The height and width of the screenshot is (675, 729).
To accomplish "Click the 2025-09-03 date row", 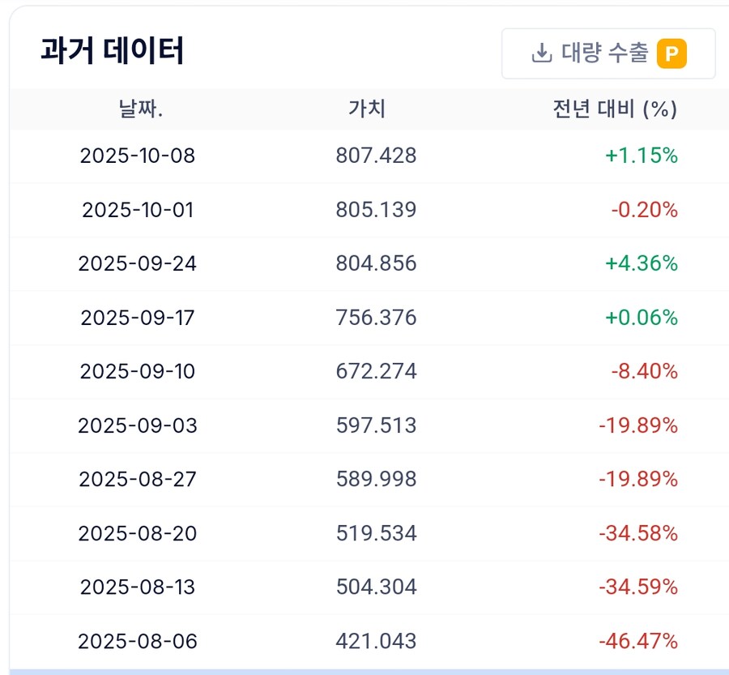I will pos(138,425).
